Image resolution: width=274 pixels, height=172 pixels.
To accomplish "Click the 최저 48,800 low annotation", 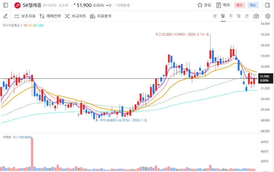I will (x=121, y=120).
